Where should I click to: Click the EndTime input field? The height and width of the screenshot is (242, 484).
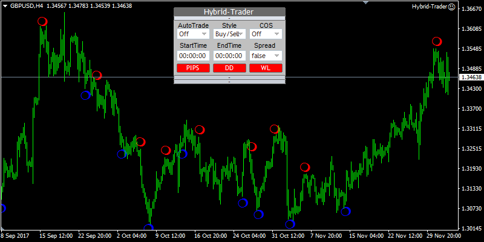(229, 55)
